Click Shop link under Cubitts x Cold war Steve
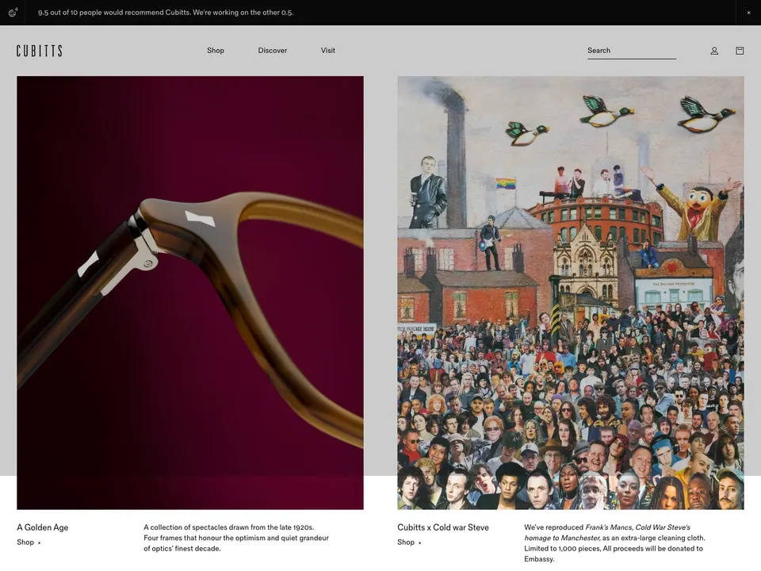The width and height of the screenshot is (761, 571). pyautogui.click(x=409, y=542)
